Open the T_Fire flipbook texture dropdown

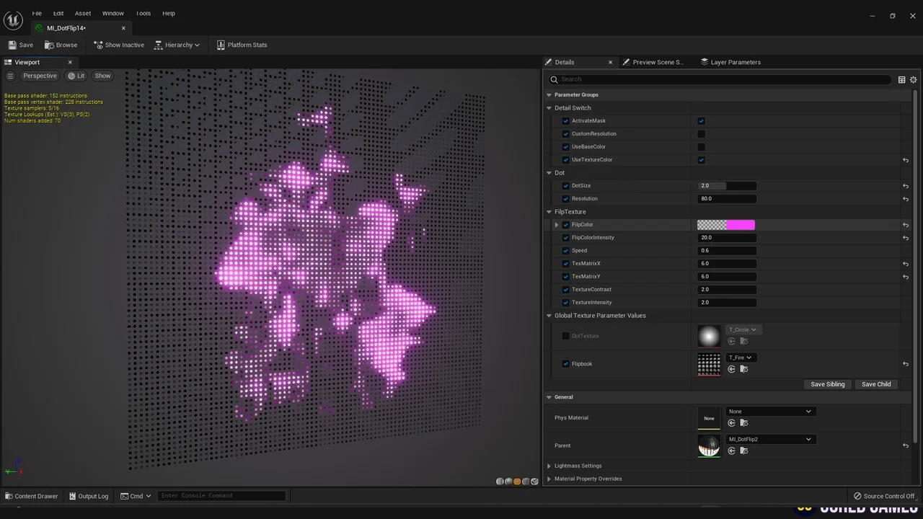(741, 357)
